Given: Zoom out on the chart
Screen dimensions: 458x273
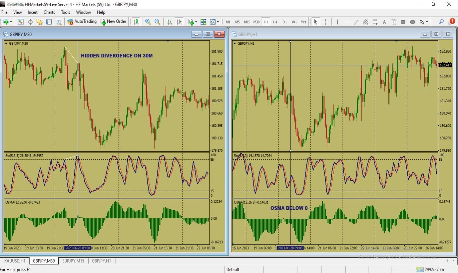Looking at the screenshot, I should [x=157, y=22].
